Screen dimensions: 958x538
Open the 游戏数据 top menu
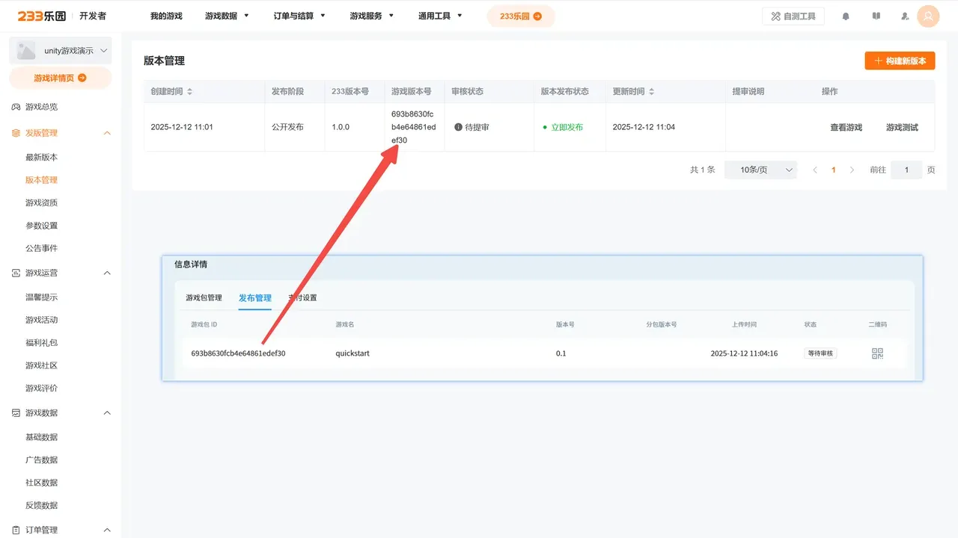[227, 16]
